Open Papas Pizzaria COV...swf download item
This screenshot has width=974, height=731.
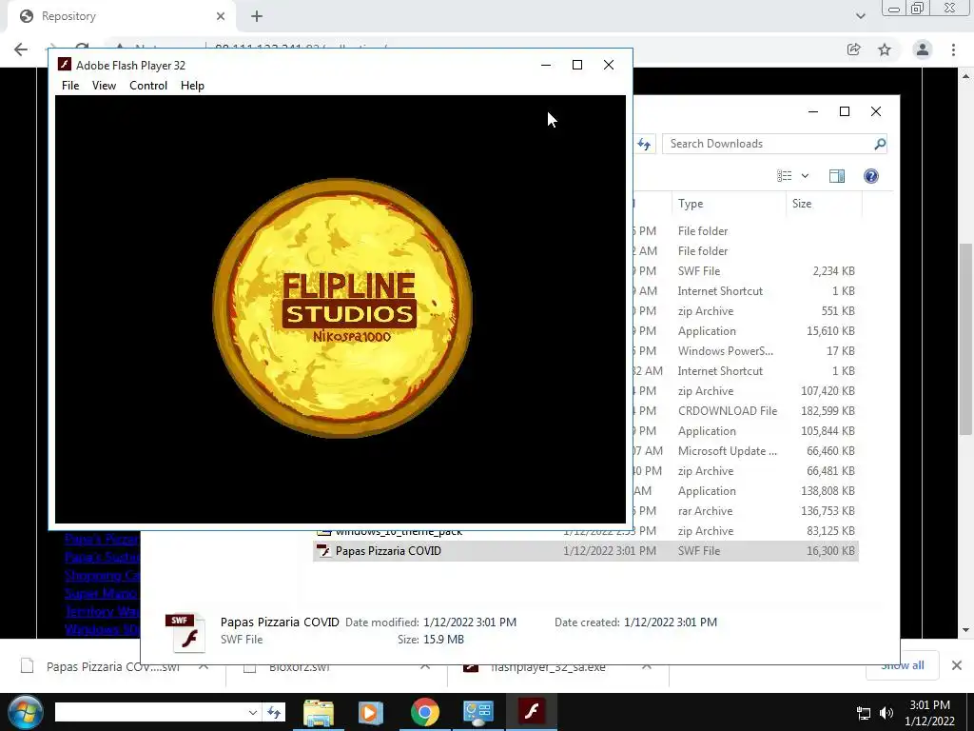[x=112, y=667]
